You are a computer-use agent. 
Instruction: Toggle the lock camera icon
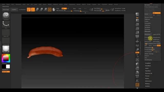[x=137, y=49]
